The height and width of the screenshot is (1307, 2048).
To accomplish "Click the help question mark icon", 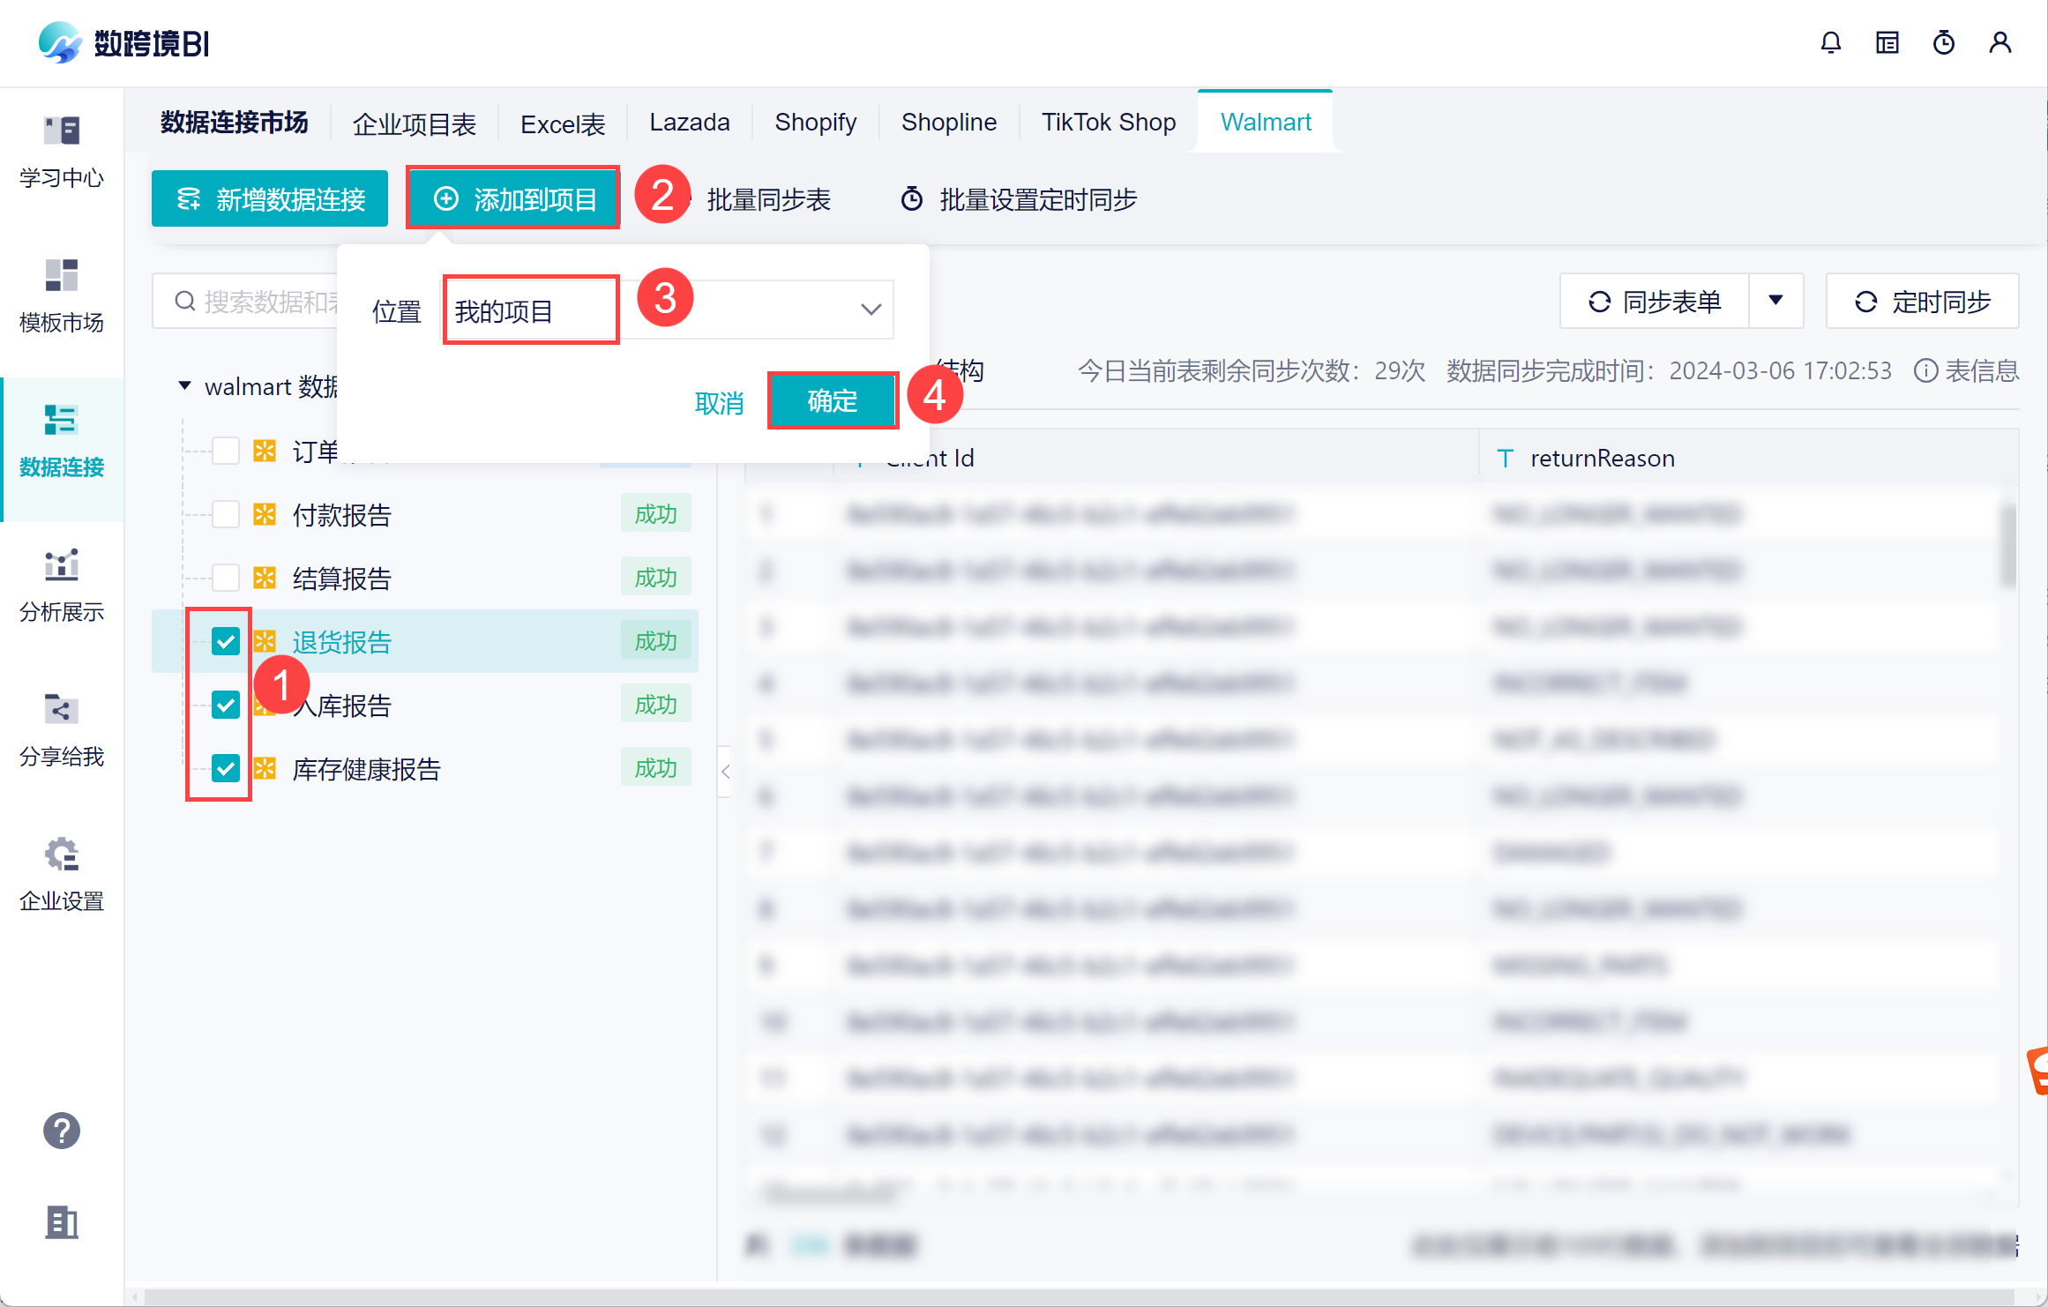I will (62, 1131).
